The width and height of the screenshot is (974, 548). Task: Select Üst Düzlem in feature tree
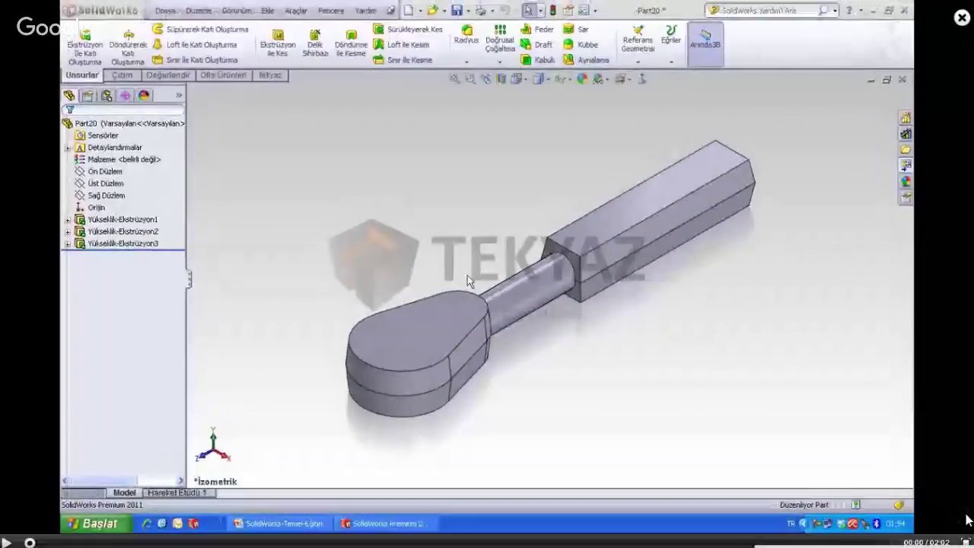tap(106, 183)
